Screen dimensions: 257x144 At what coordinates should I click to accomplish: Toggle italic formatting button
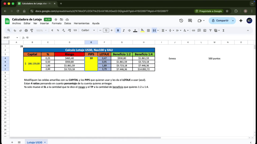(x=124, y=30)
